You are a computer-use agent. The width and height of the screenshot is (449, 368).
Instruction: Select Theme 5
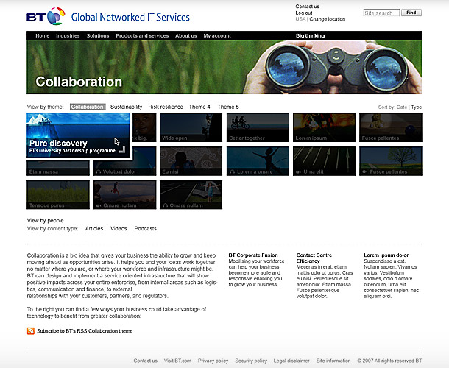coord(228,107)
